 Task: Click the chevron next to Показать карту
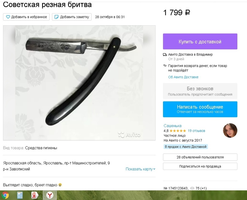tap(154, 169)
